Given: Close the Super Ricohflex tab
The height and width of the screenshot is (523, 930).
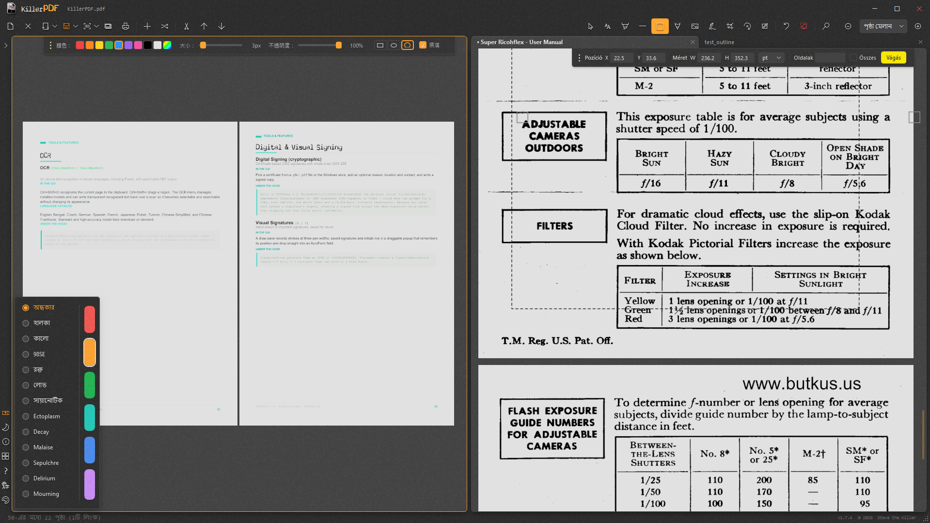Looking at the screenshot, I should pyautogui.click(x=693, y=42).
